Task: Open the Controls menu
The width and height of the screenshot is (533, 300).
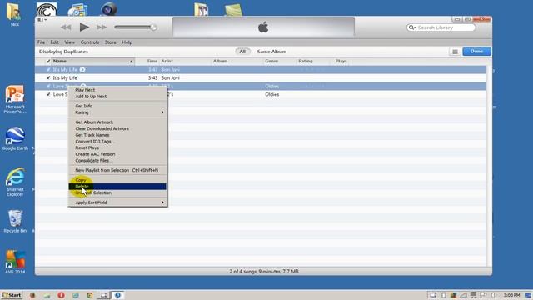Action: 90,42
